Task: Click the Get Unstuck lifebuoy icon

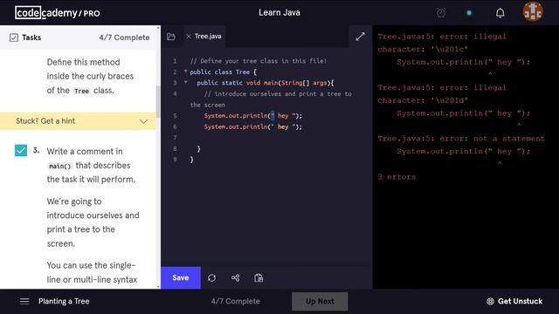Action: (x=490, y=301)
